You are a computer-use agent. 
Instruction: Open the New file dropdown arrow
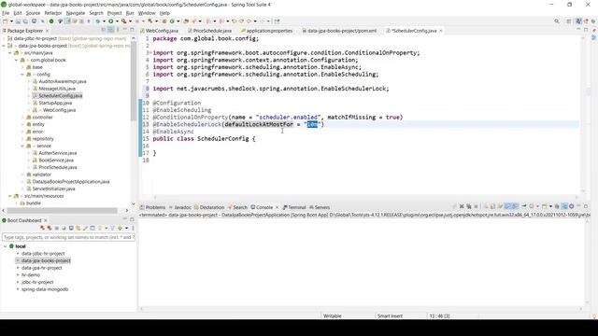coord(11,21)
